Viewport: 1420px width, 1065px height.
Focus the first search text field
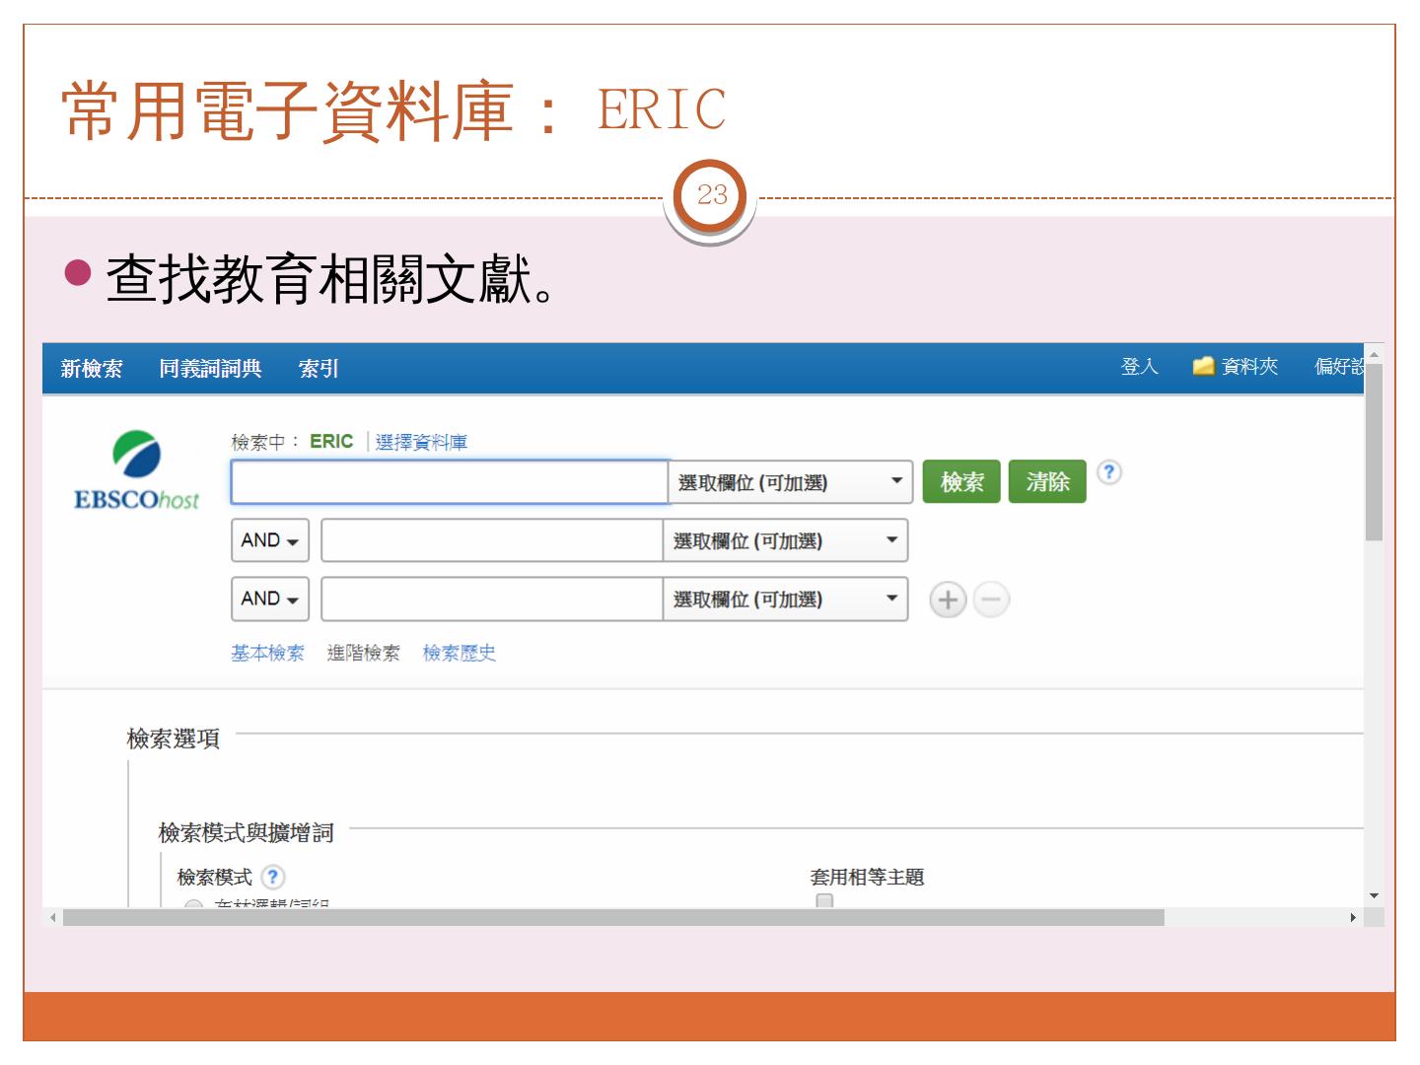[450, 482]
